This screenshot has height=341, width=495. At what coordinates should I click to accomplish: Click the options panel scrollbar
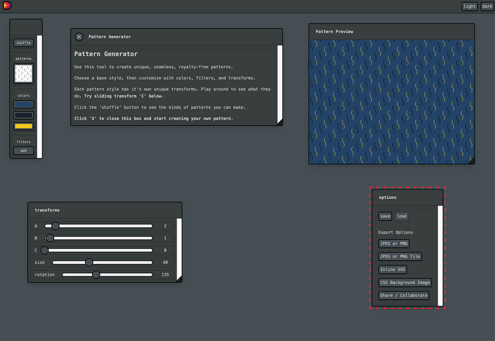[440, 256]
